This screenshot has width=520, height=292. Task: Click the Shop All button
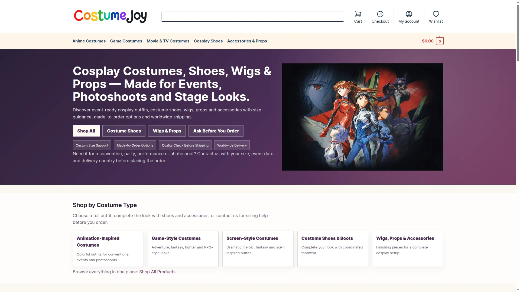86,131
